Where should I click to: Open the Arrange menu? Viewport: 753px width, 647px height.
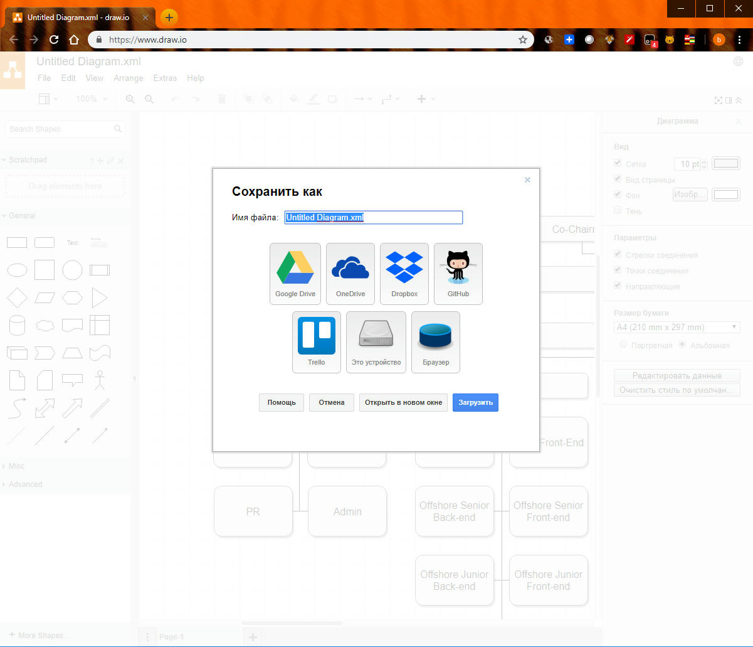click(129, 78)
